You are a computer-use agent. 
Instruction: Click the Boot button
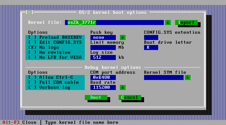[x=96, y=97]
